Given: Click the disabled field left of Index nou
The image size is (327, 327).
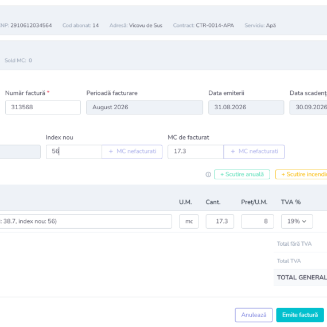Looking at the screenshot, I should (20, 152).
